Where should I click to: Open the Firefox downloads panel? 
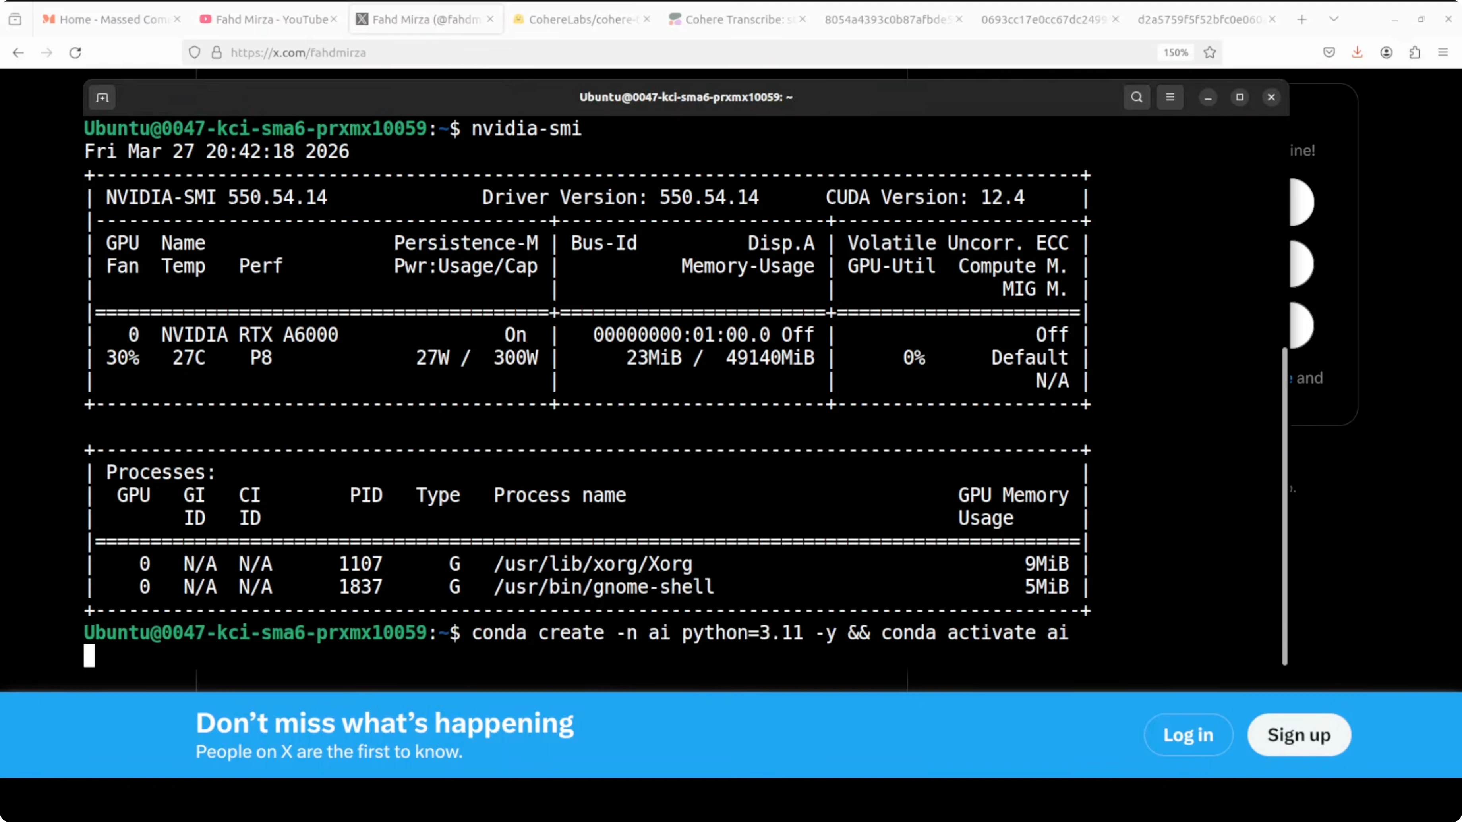(1357, 53)
